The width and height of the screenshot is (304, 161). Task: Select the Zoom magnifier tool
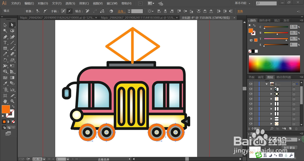(12, 101)
